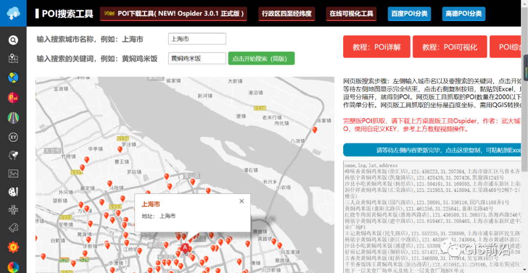Select the price tag sidebar icon

[x=13, y=228]
